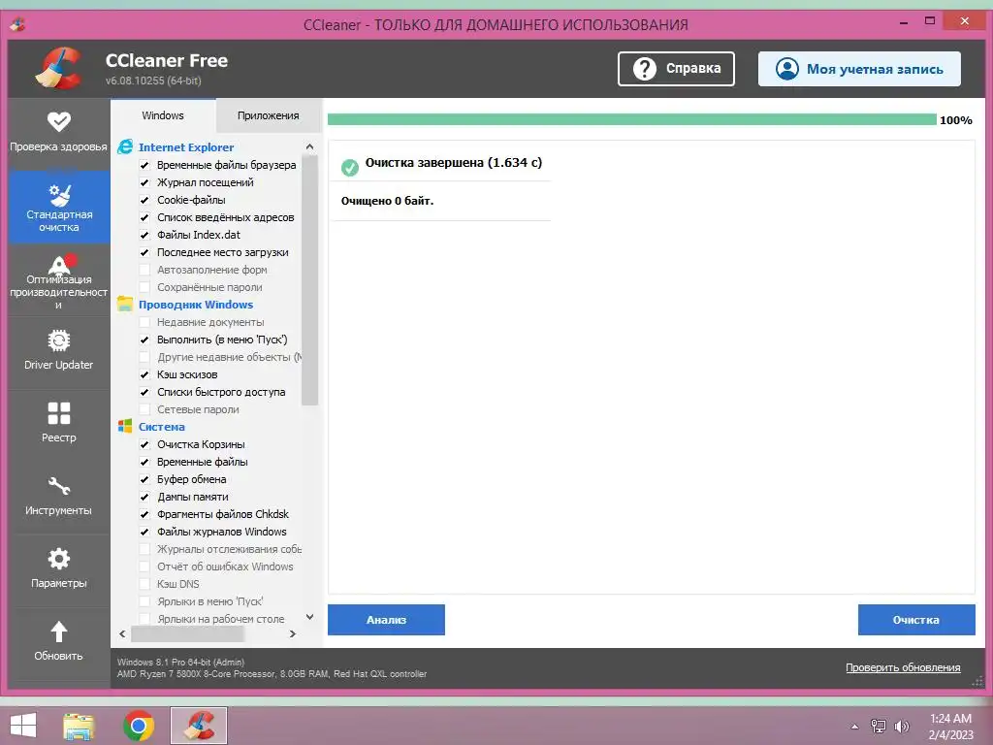Enable Кэш DNS checkbox
The width and height of the screenshot is (993, 745).
coord(144,584)
